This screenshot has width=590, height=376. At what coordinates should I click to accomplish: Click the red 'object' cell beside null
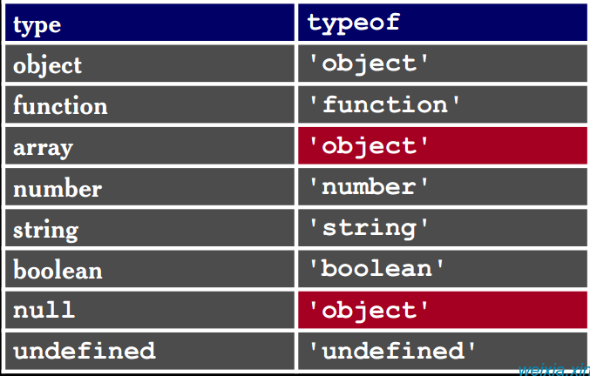click(443, 310)
